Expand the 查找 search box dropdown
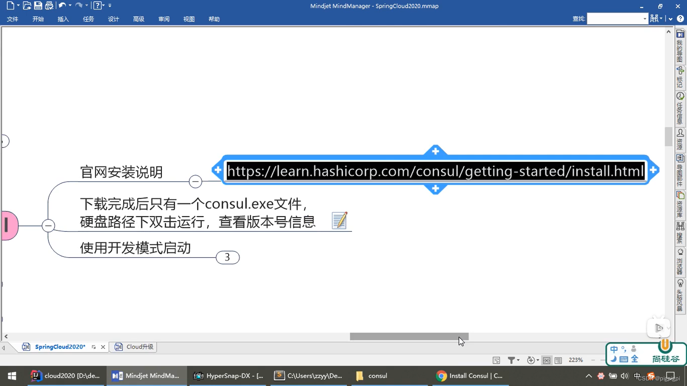This screenshot has height=386, width=687. pyautogui.click(x=645, y=18)
